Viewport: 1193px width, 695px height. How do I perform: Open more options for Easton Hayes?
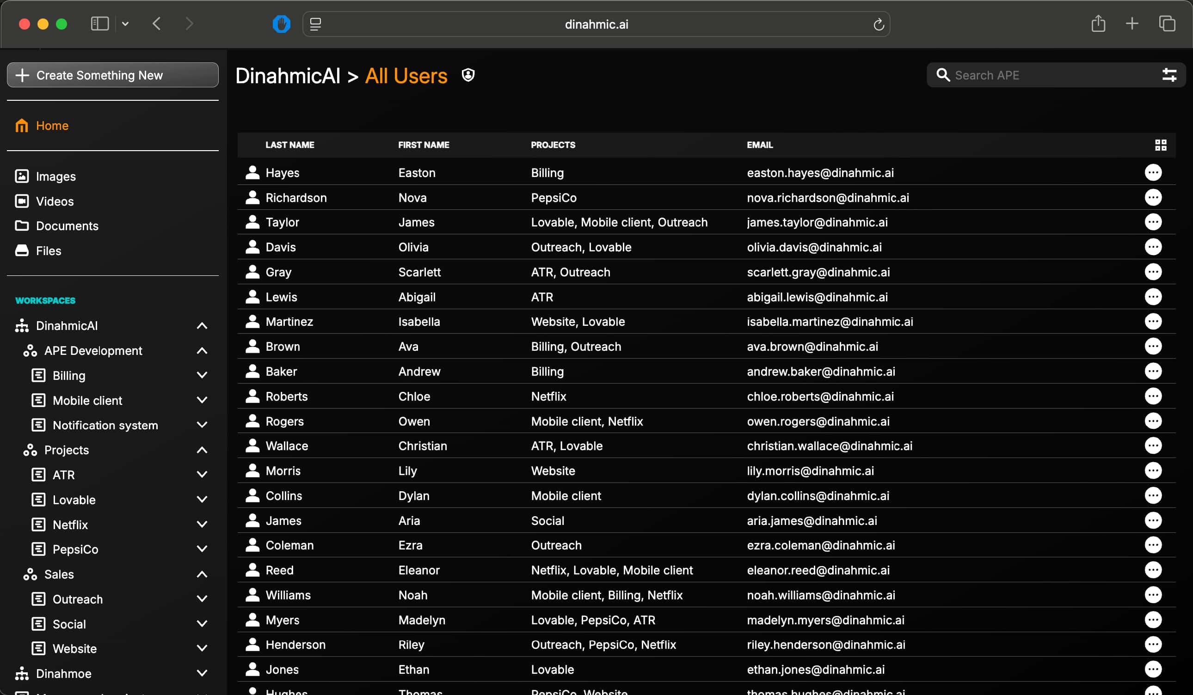click(1153, 173)
